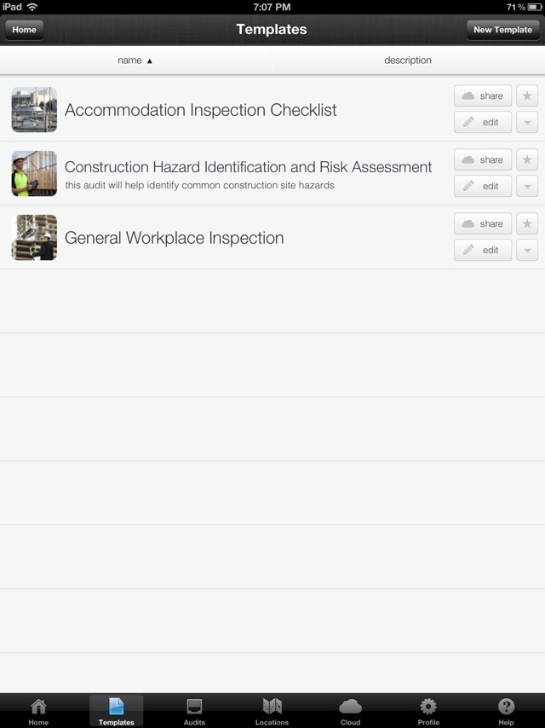Open the General Workplace Inspection thumbnail
The image size is (545, 728).
[x=34, y=237]
